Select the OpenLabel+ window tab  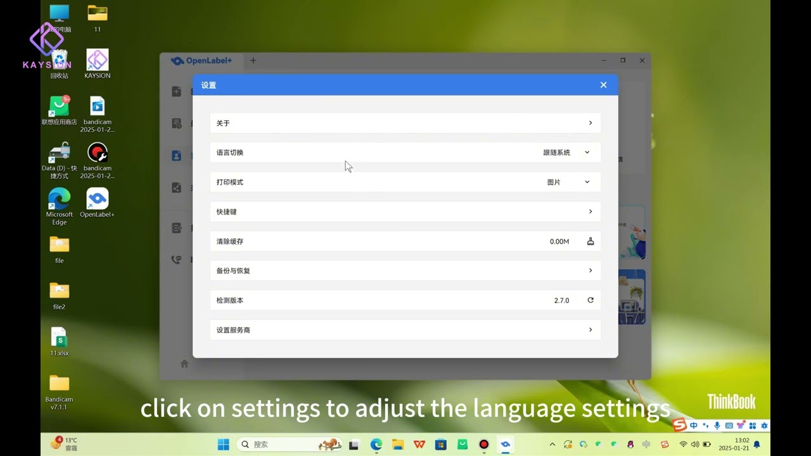pyautogui.click(x=201, y=61)
